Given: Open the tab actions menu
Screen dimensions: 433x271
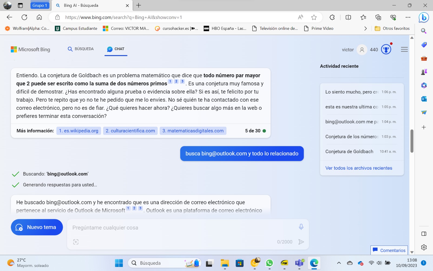Looking at the screenshot, I should coord(20,5).
